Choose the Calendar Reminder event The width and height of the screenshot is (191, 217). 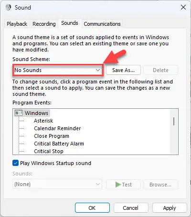(57, 128)
